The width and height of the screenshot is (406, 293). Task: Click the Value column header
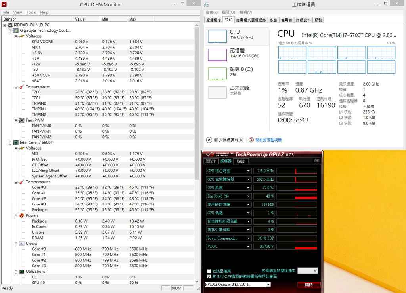tap(86, 19)
